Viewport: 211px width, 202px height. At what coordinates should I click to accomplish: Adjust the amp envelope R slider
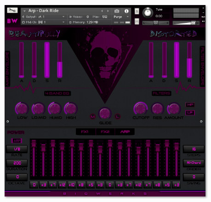click(60, 60)
